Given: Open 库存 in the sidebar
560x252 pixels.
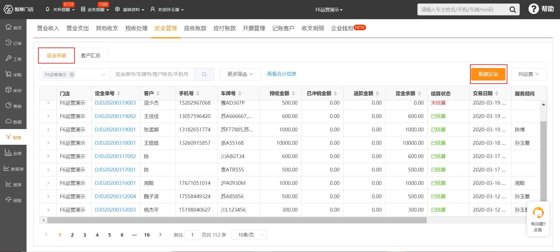Looking at the screenshot, I should point(13,90).
